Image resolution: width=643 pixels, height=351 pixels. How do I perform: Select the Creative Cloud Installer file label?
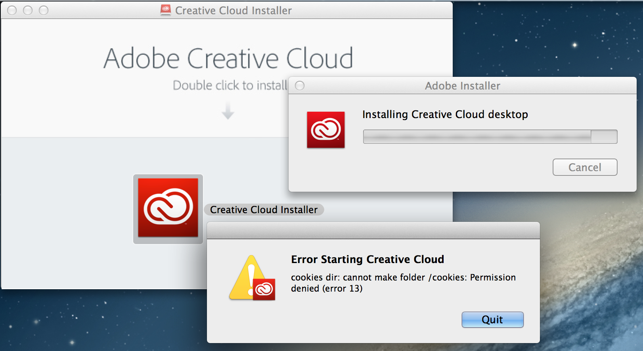click(264, 210)
